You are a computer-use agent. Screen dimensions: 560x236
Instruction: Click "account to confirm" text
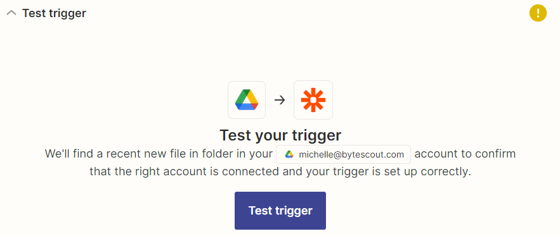tap(465, 154)
